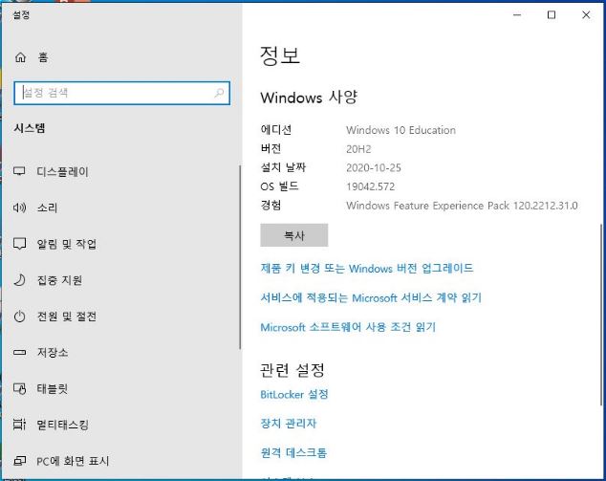Click the 정보 page title

(280, 55)
